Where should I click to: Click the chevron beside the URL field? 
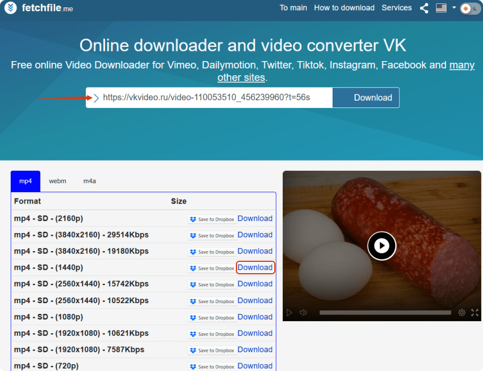tap(96, 98)
